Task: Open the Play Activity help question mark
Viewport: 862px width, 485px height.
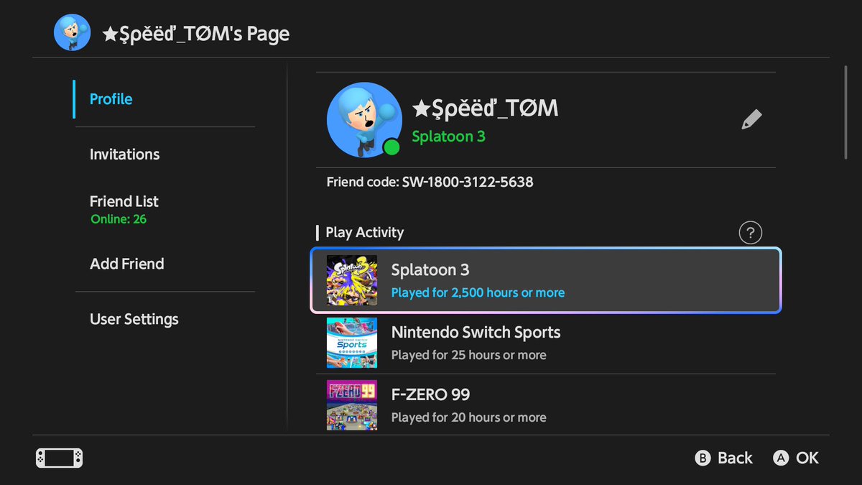Action: (x=750, y=233)
